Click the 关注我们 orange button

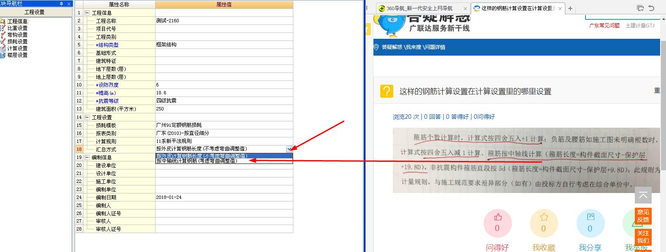[643, 237]
